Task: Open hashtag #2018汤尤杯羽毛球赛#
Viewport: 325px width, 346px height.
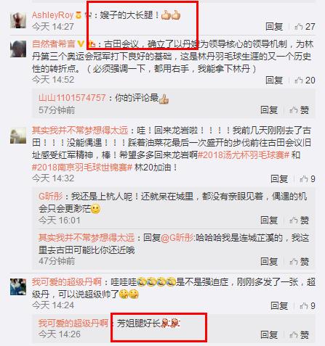Action: tap(244, 155)
